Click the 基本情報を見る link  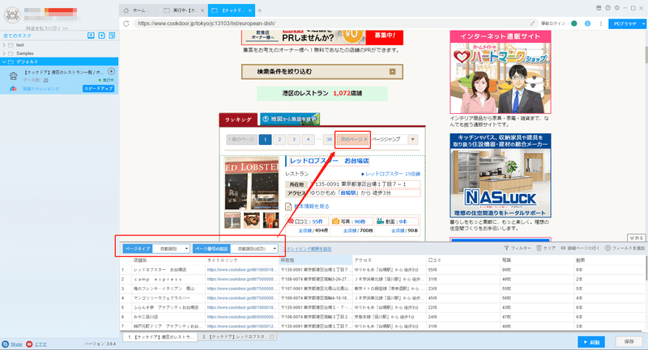312,206
